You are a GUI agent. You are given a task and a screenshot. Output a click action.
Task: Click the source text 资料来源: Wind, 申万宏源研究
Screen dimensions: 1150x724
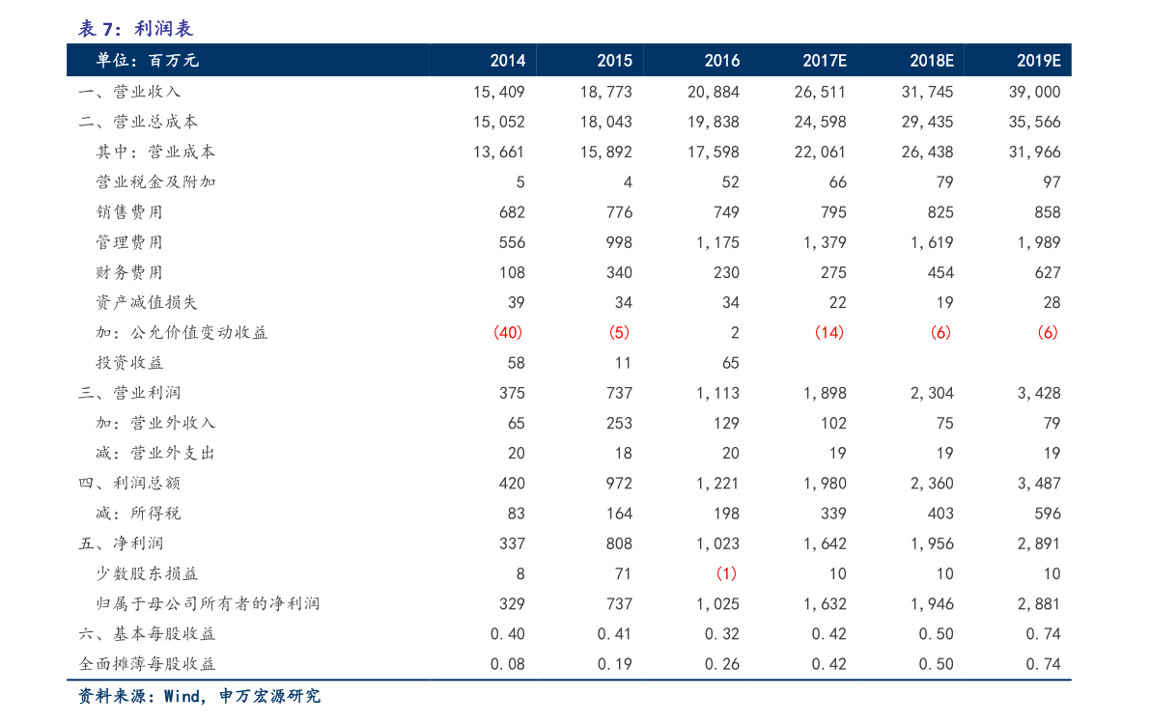pos(199,696)
